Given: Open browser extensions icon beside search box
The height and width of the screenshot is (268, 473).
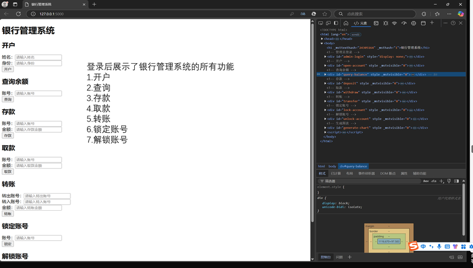Looking at the screenshot, I should (x=424, y=14).
